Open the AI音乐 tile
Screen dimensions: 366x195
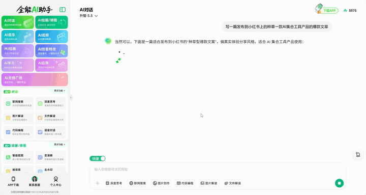point(18,37)
